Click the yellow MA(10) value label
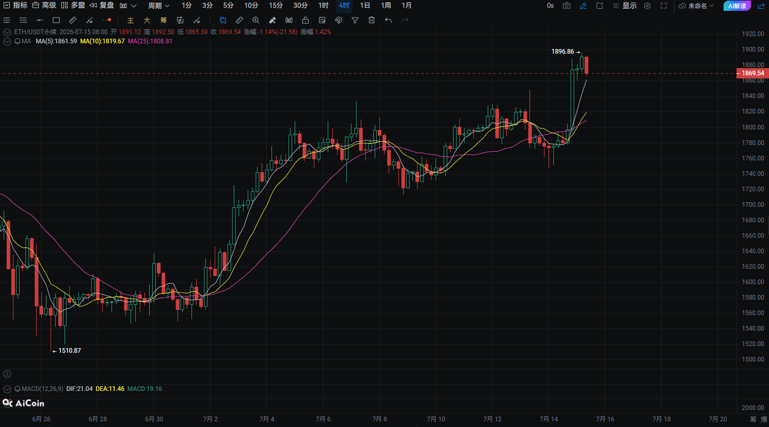 (102, 41)
